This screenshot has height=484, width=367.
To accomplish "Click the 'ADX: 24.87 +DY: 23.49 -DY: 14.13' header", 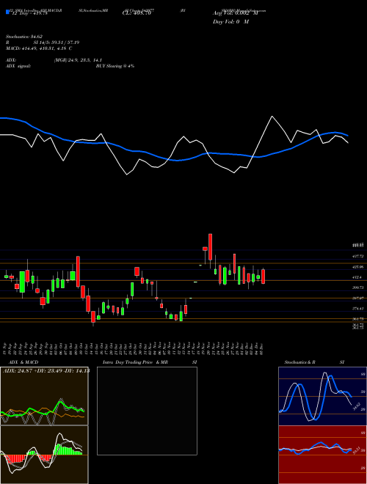I will 46,371.
